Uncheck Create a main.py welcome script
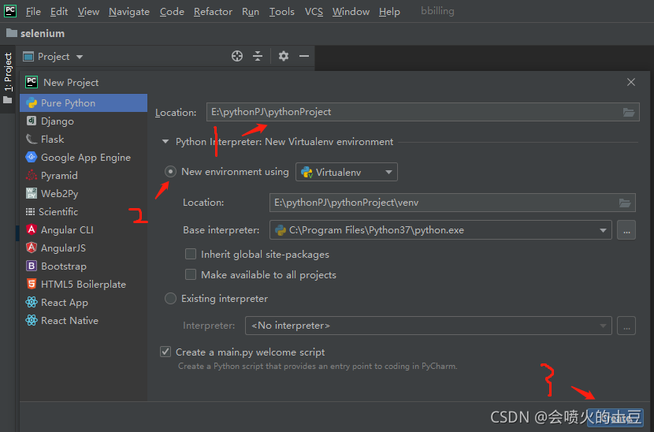 [x=165, y=352]
